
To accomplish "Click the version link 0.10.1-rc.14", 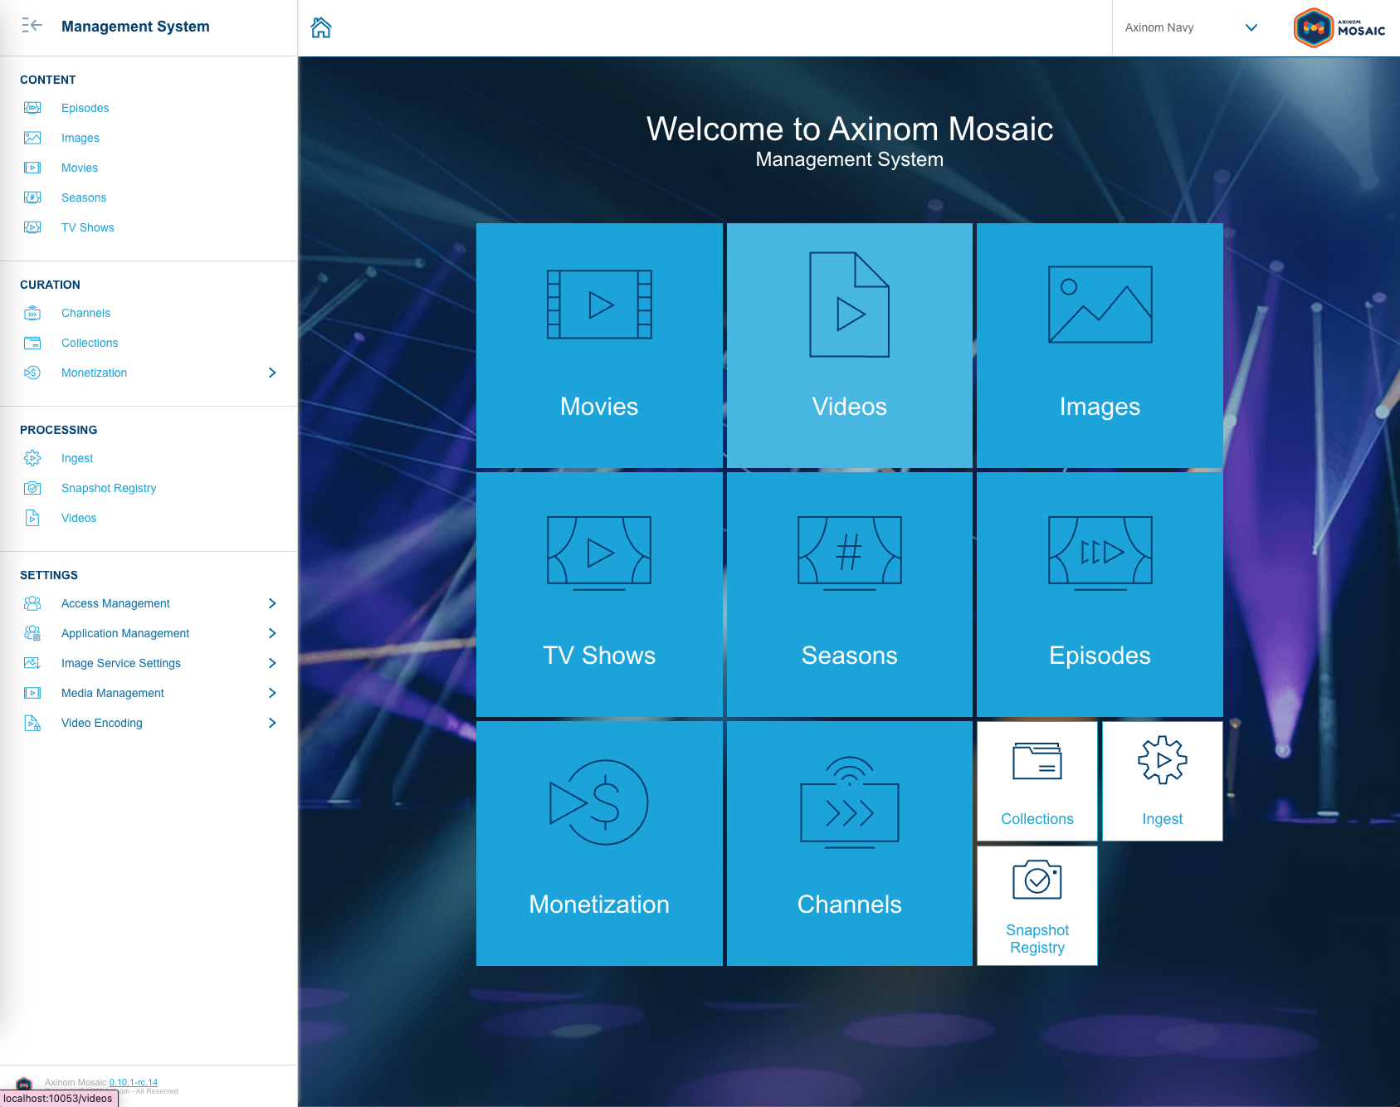I will [x=133, y=1082].
